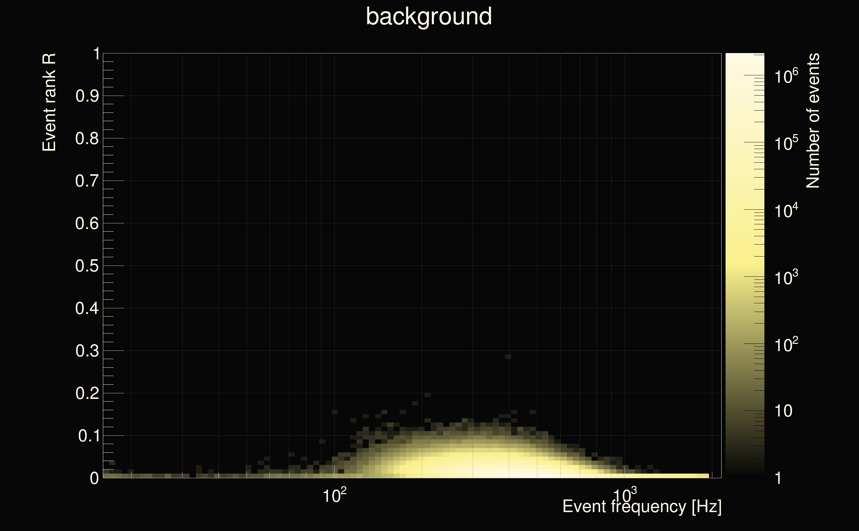
Task: Click the 10⁶ colorbar tick label
Action: (x=786, y=76)
